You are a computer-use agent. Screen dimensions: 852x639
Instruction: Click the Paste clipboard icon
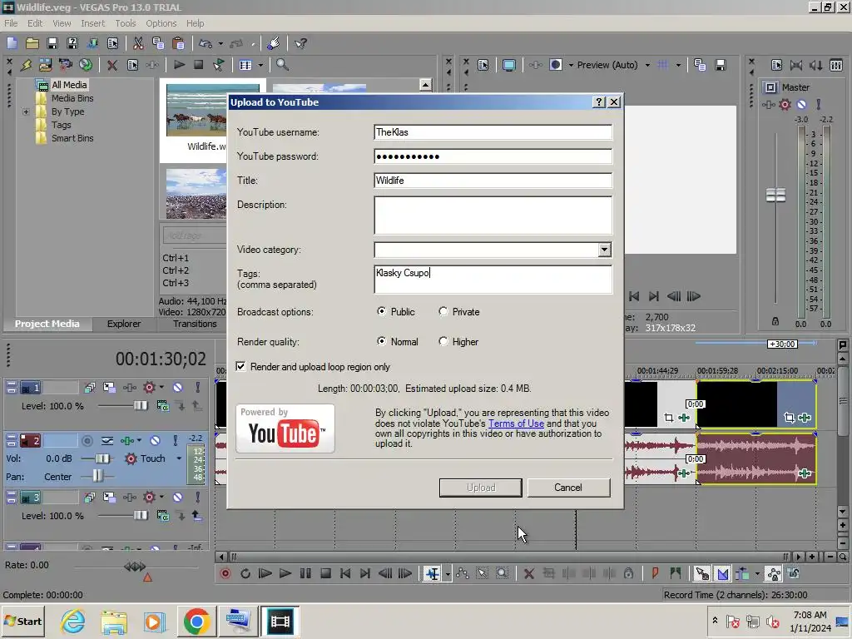[178, 43]
